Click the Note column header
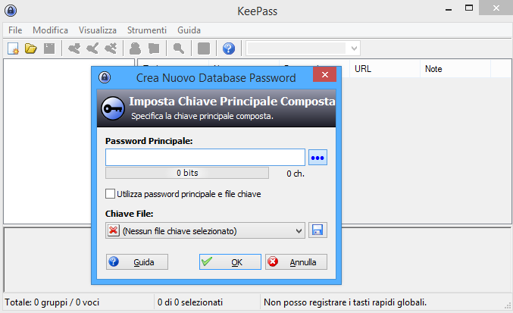Viewport: 513px width, 313px height. (x=455, y=69)
